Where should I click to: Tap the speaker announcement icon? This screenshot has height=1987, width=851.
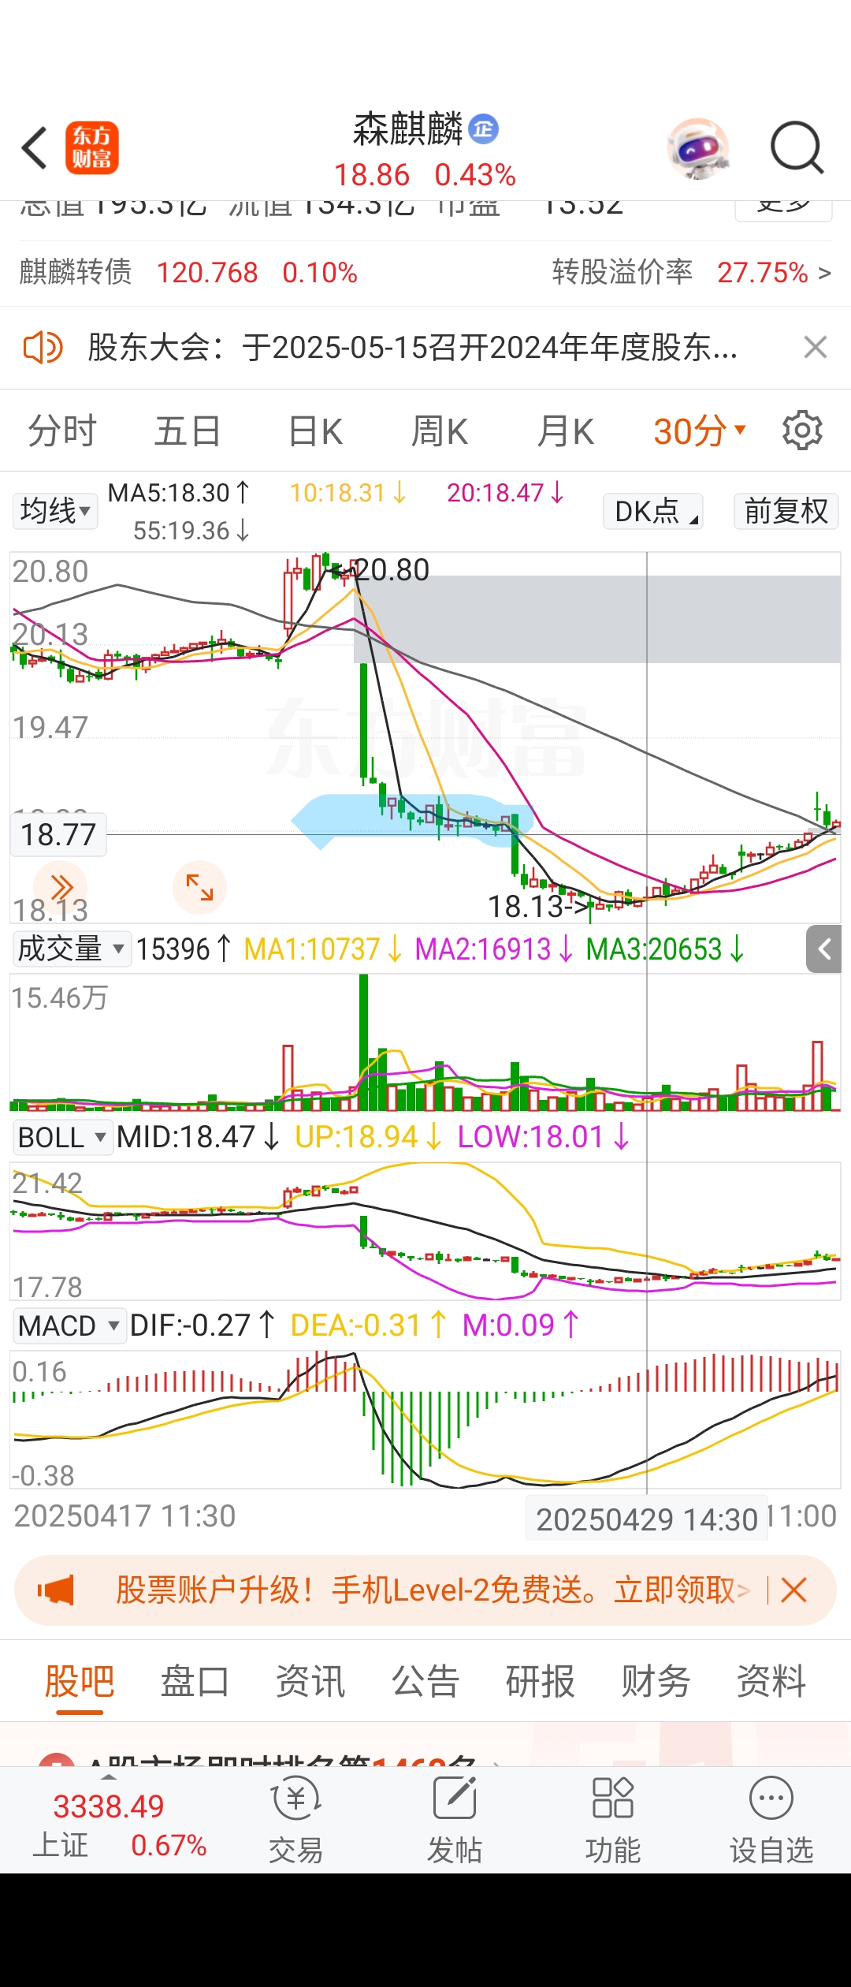pyautogui.click(x=42, y=347)
